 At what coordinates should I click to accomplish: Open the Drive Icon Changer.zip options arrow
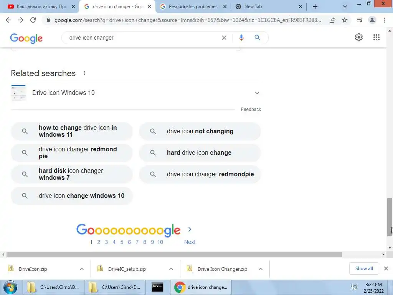point(261,269)
